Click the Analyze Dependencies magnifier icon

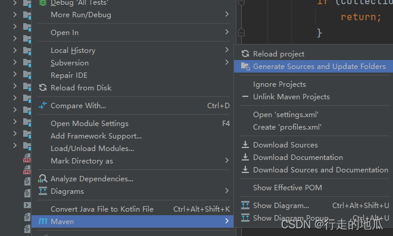pos(43,179)
